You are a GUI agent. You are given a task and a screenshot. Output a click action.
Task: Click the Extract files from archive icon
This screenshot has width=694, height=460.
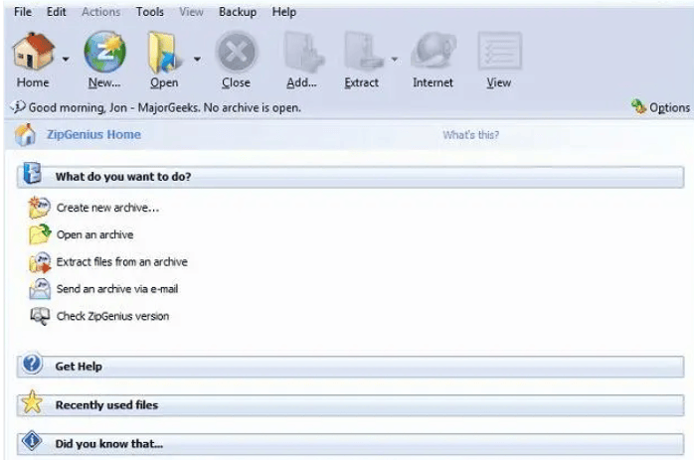click(40, 262)
